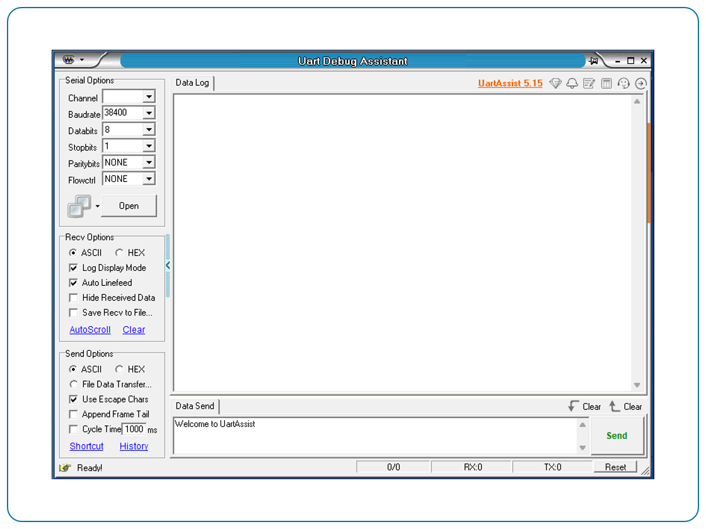Viewport: 706px width, 529px height.
Task: Switch to the Data Log tab
Action: point(192,82)
